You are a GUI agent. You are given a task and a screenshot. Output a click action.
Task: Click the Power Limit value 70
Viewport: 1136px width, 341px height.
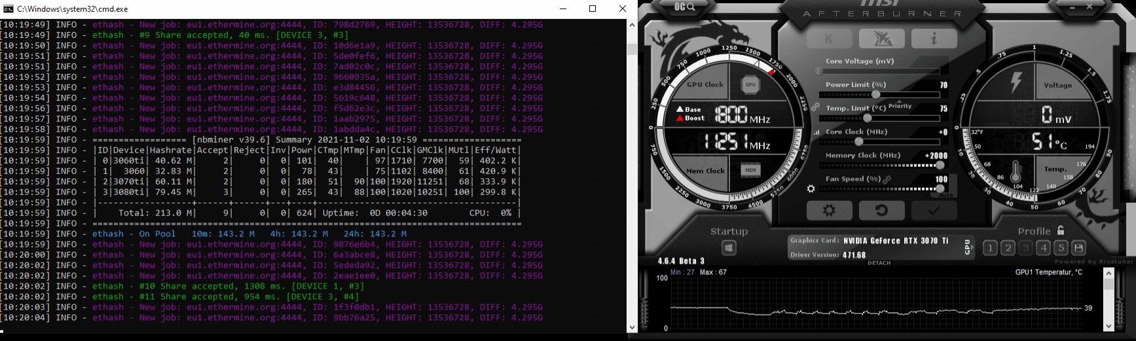[x=944, y=85]
